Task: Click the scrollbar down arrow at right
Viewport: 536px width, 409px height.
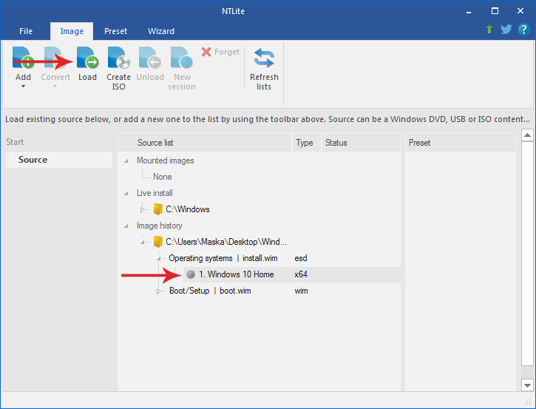Action: point(527,385)
